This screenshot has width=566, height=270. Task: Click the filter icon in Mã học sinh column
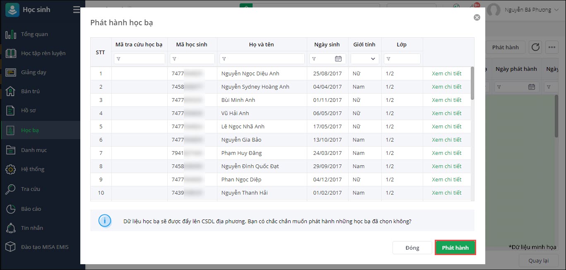click(174, 59)
